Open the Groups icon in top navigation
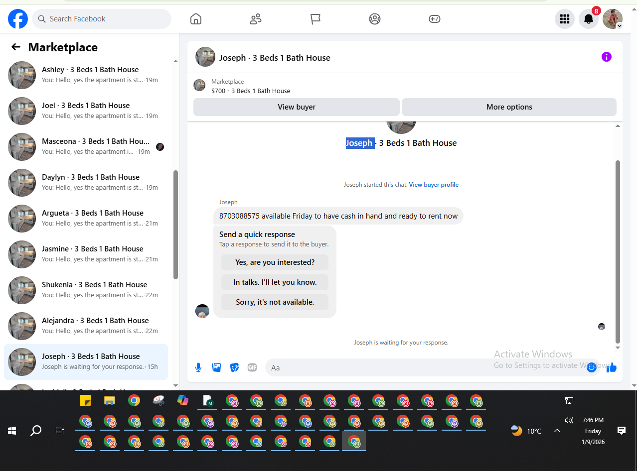 click(x=375, y=19)
